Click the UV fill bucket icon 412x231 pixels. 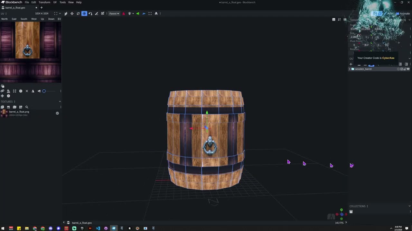tap(8, 91)
